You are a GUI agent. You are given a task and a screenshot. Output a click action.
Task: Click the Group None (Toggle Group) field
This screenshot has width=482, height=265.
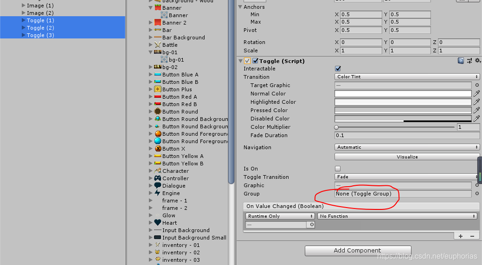coord(403,194)
